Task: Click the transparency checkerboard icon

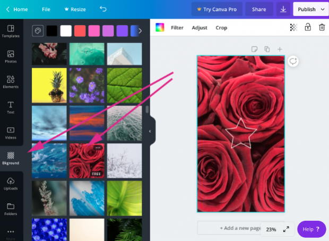Action: point(293,27)
